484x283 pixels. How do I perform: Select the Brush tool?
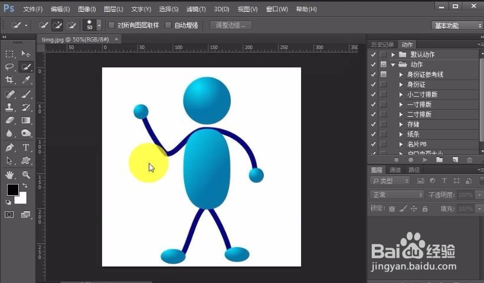[26, 94]
